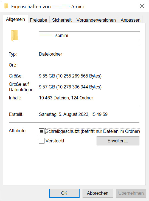Screen dimensions: 149x201
Task: Open advanced attributes via Erweitert button
Action: coord(118,141)
